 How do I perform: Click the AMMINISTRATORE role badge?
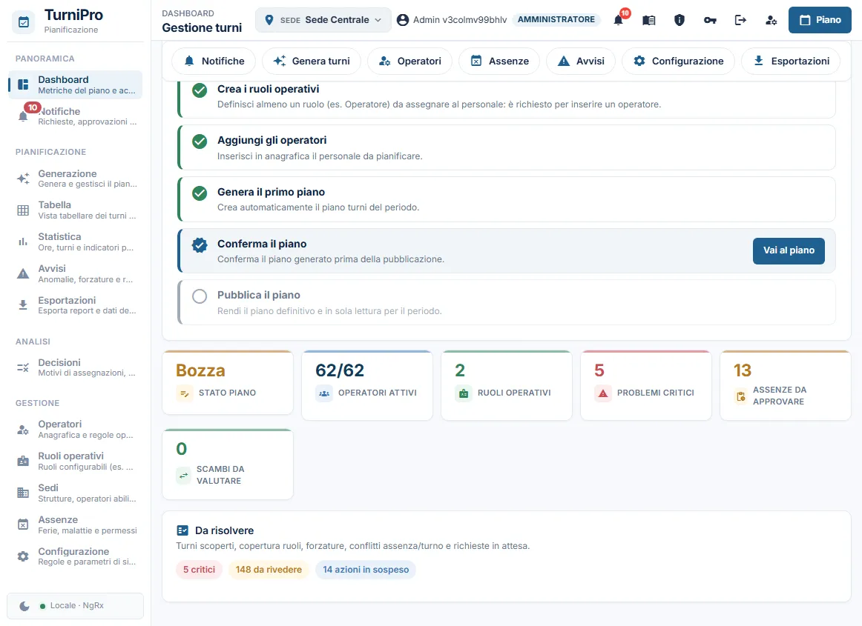tap(556, 20)
